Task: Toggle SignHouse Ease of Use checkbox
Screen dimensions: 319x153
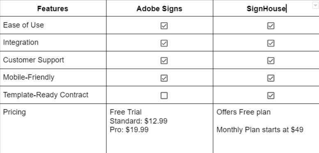Action: (271, 26)
